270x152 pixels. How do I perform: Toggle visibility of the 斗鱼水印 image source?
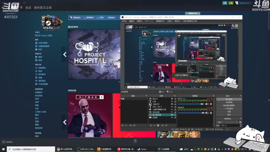pos(172,104)
